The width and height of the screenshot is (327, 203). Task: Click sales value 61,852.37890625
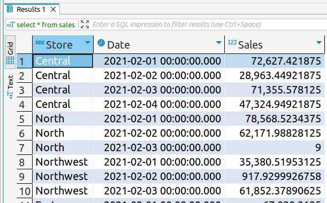pos(275,191)
